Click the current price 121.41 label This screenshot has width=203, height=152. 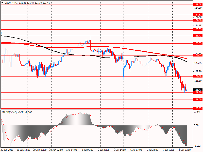tap(198, 90)
